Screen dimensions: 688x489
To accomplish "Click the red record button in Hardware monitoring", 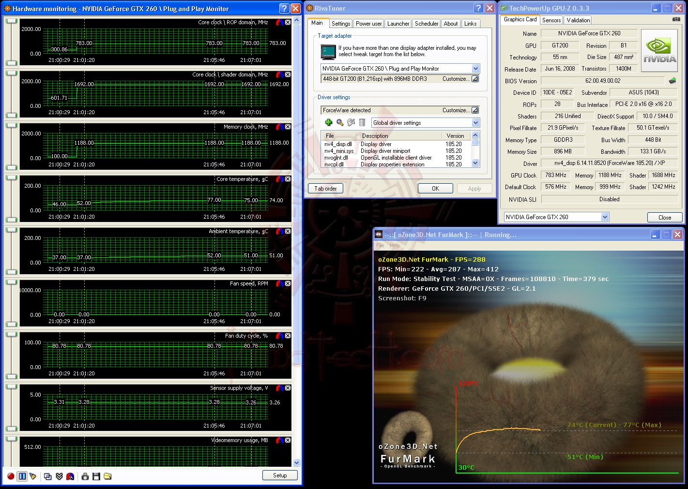I will (x=11, y=476).
